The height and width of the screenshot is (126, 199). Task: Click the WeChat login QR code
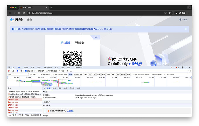coord(72,58)
